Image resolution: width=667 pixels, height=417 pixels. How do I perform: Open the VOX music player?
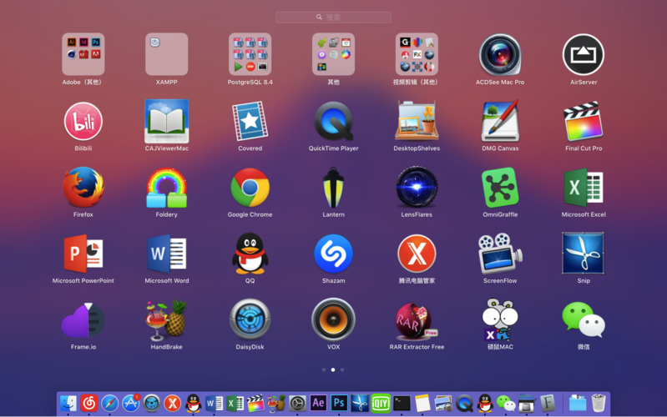pos(333,319)
